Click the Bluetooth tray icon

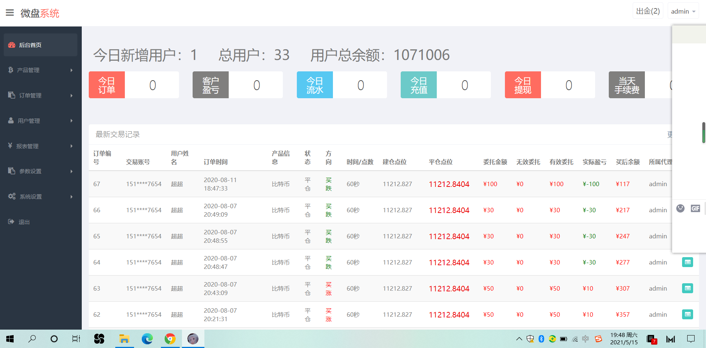(541, 339)
